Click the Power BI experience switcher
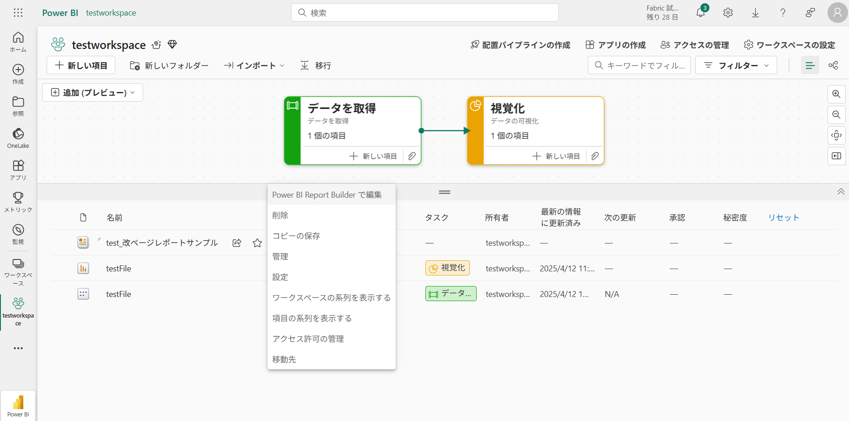Image resolution: width=849 pixels, height=421 pixels. [x=18, y=406]
